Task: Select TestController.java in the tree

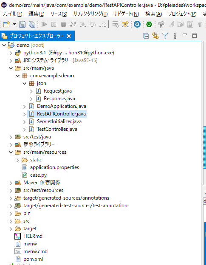Action: [x=57, y=129]
